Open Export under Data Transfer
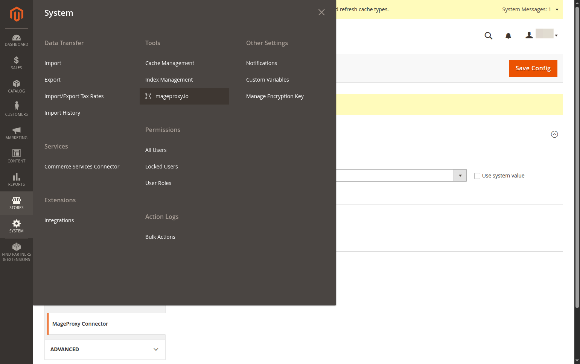 (x=52, y=80)
